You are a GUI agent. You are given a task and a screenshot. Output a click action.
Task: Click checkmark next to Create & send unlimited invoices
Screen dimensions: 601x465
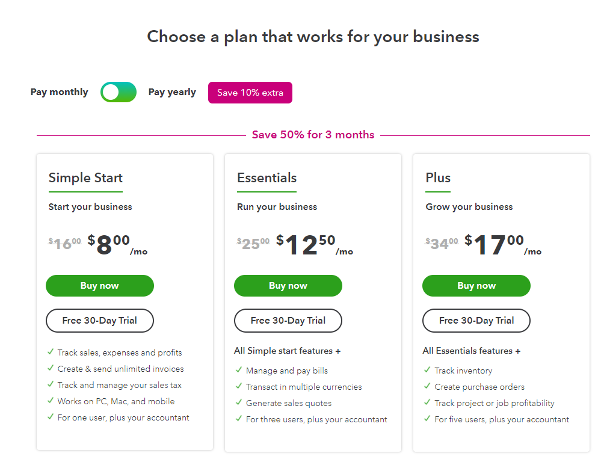[x=50, y=369]
